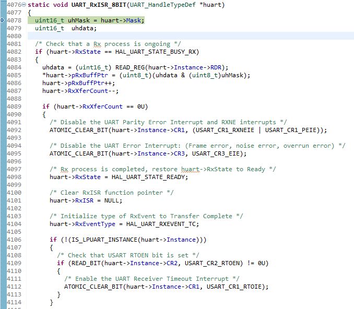Click the function name UART_RxISR_8BIT

99,5
